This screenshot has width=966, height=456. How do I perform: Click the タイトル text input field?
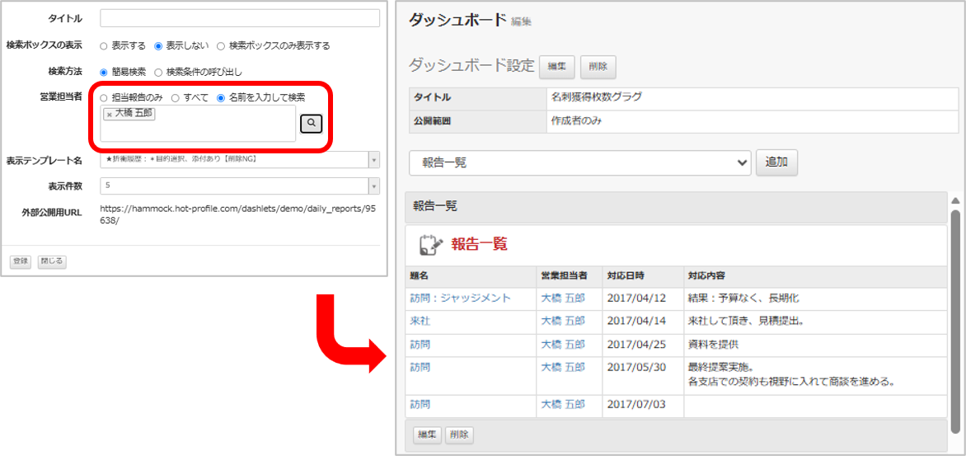tap(240, 18)
